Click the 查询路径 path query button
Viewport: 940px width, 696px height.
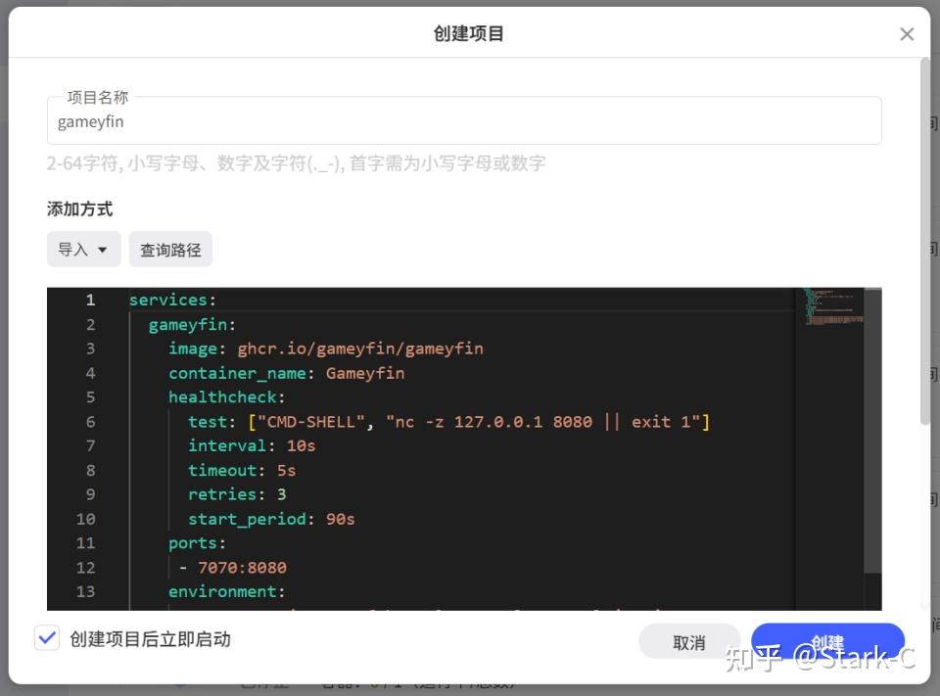click(x=170, y=249)
